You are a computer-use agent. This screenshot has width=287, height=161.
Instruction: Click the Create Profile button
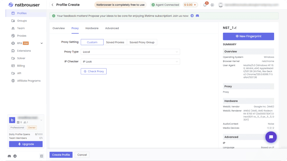pyautogui.click(x=61, y=155)
